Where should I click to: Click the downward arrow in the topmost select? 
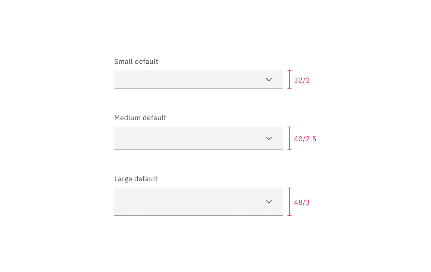[x=269, y=80]
